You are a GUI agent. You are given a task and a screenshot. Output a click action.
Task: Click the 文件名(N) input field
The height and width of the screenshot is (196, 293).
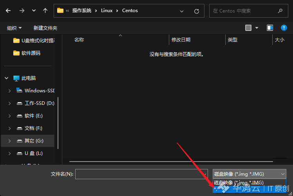(141, 174)
